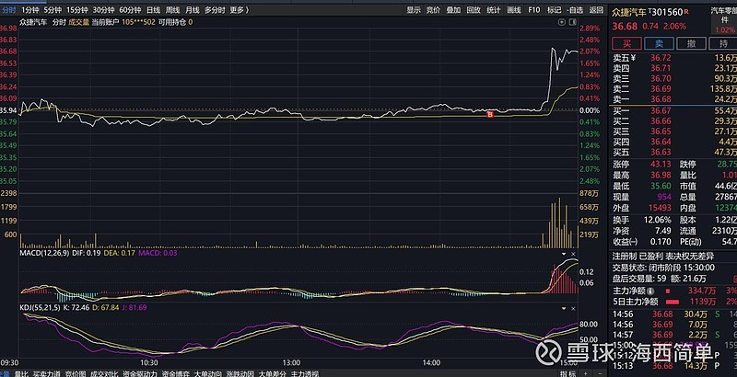Screen dimensions: 737x377
Task: Click the 最高 value 36.98
Action: pos(661,175)
